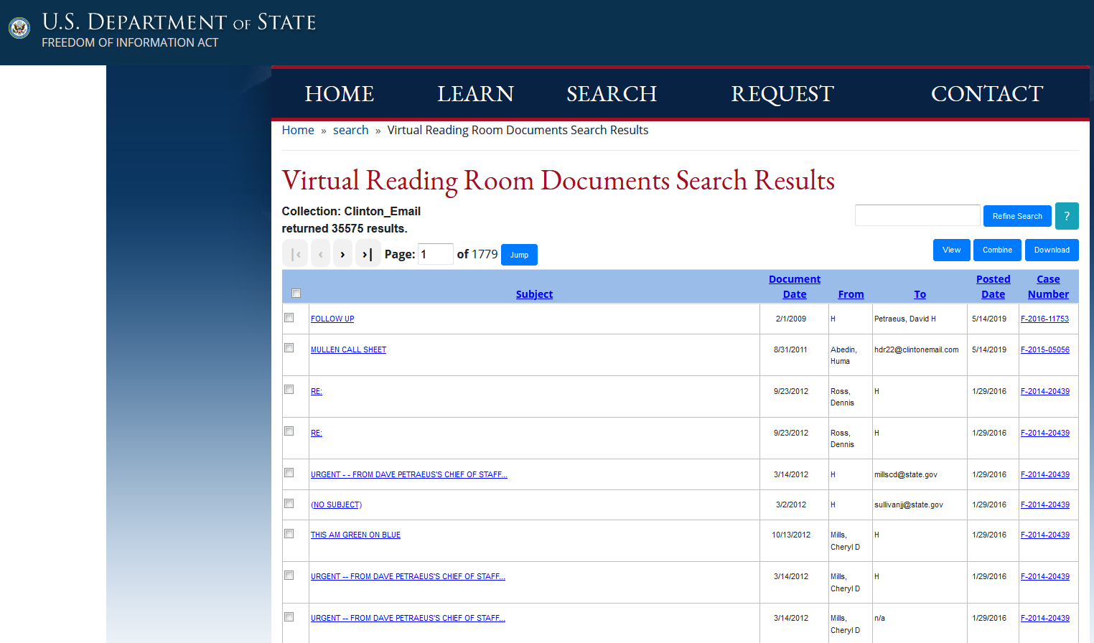
Task: Go to the previous results page
Action: tap(320, 254)
